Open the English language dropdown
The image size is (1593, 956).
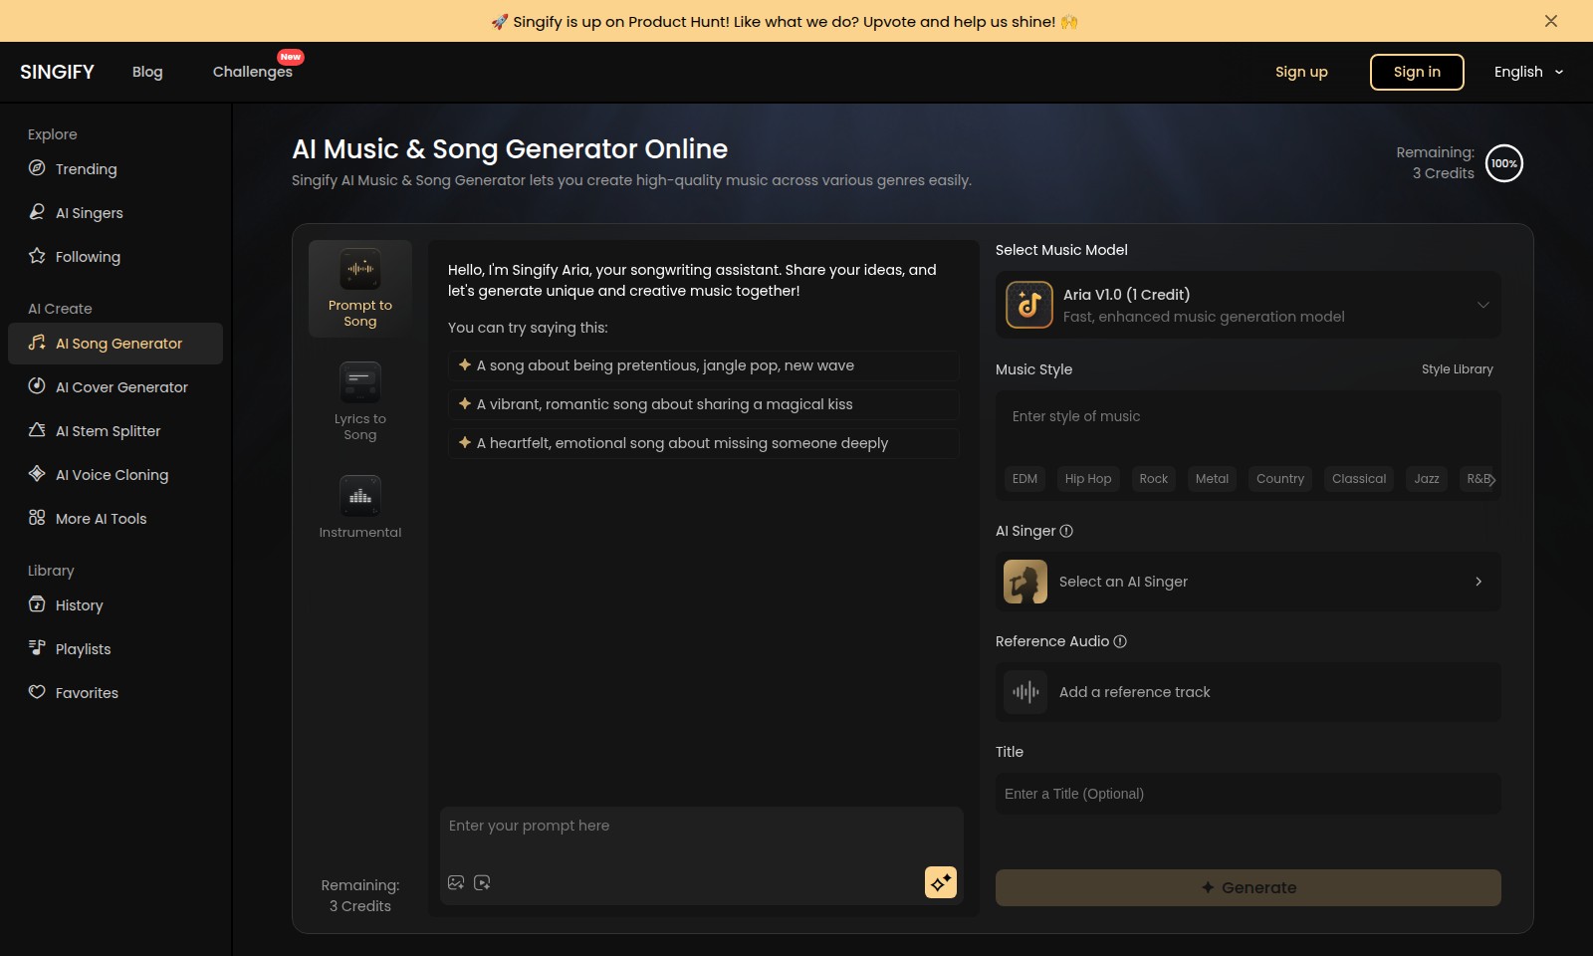(x=1528, y=72)
